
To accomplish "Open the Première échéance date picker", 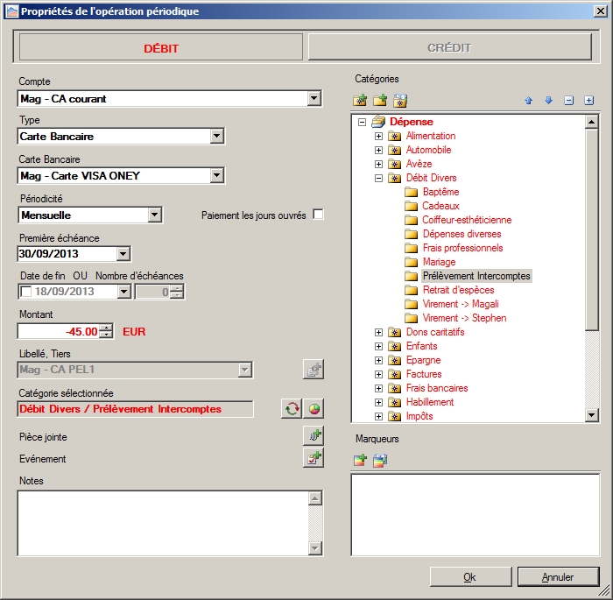I will pyautogui.click(x=123, y=254).
